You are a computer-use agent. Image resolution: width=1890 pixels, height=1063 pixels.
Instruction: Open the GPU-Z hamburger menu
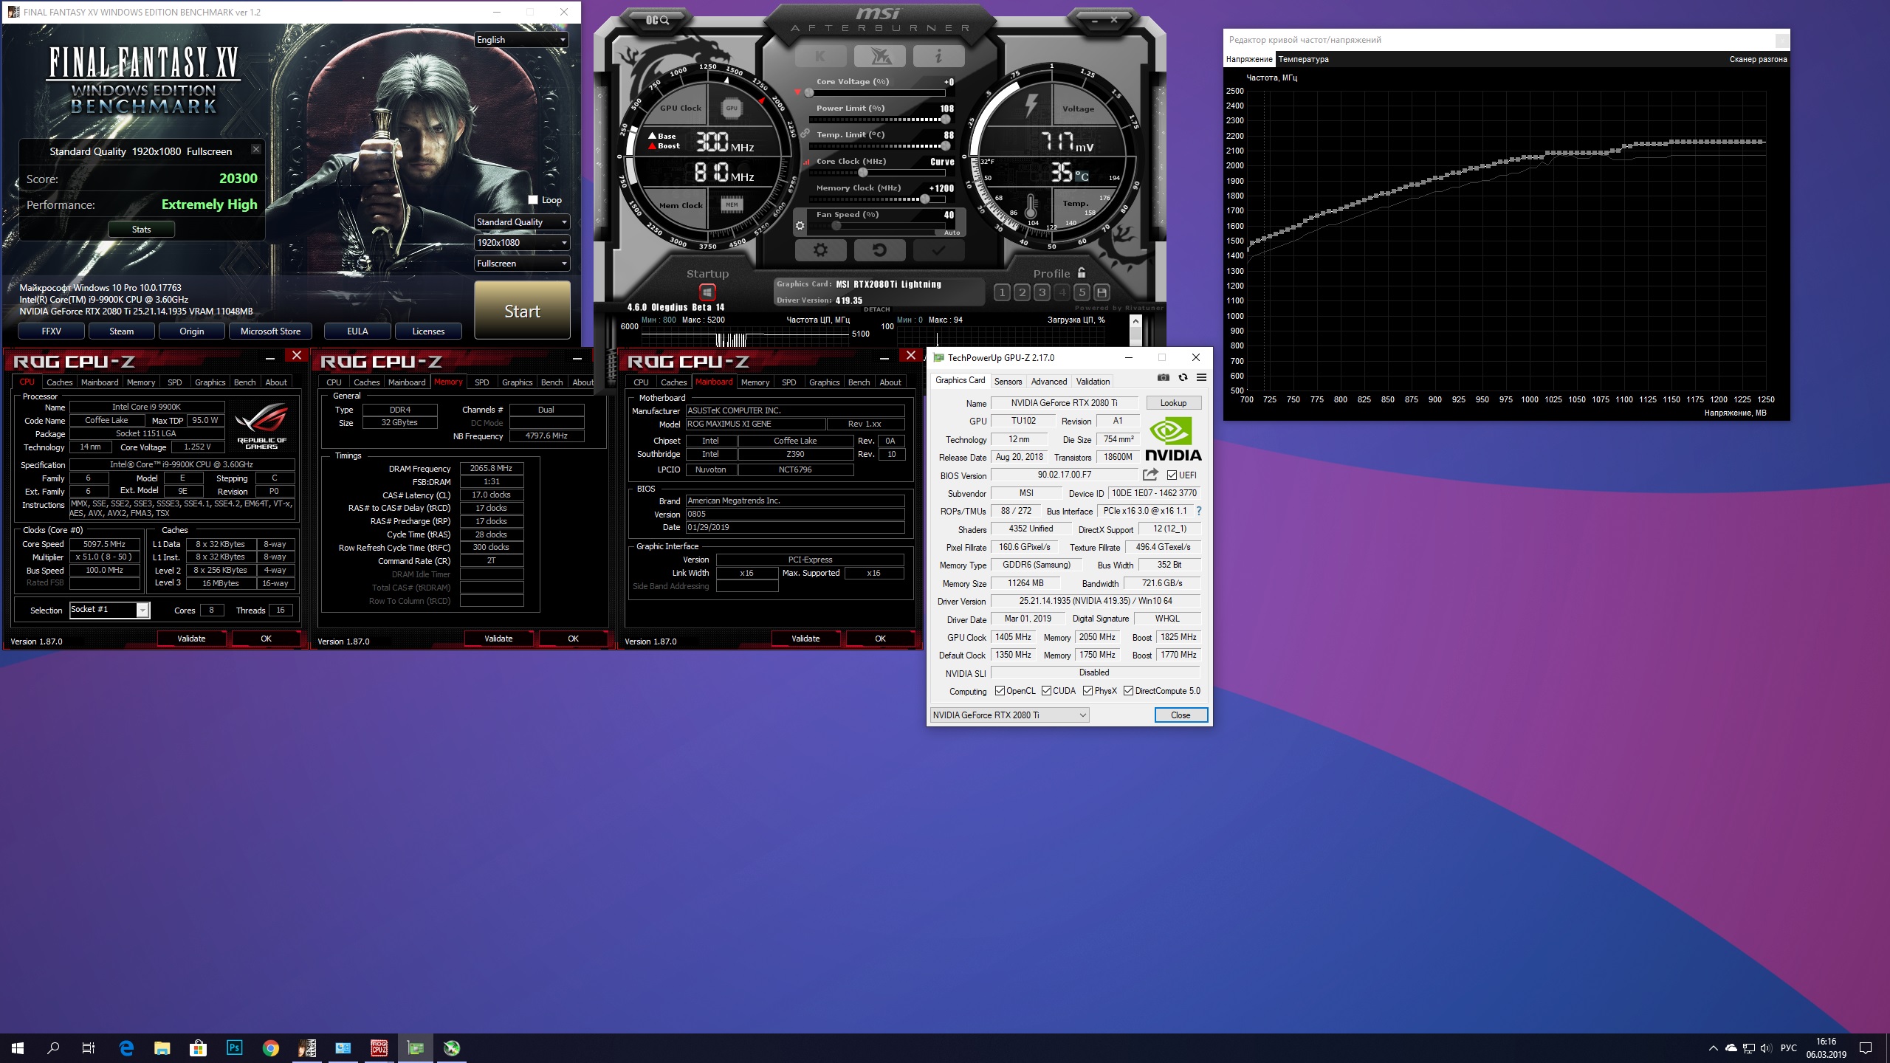[1201, 377]
